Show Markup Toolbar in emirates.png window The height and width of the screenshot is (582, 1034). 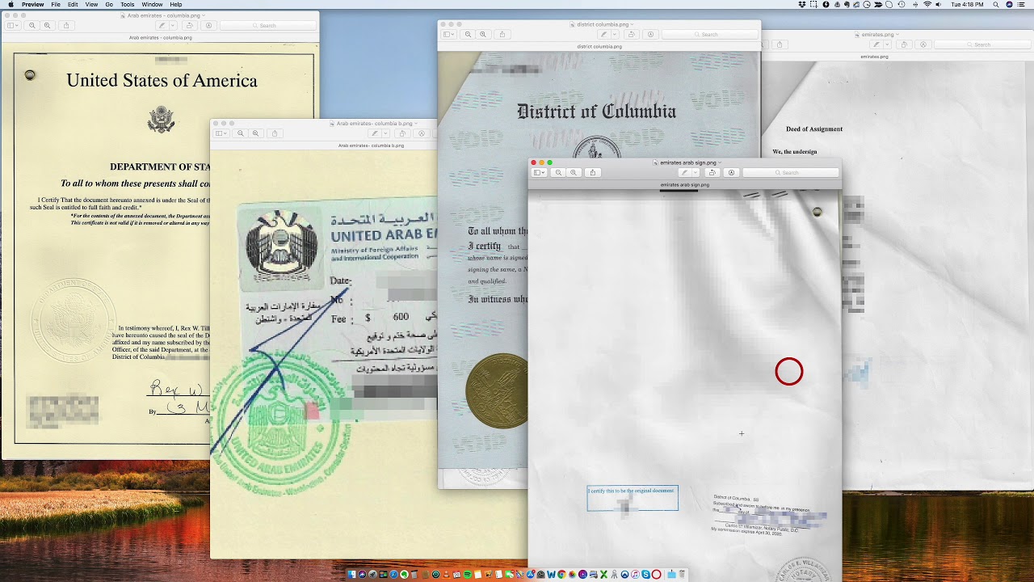(x=923, y=44)
